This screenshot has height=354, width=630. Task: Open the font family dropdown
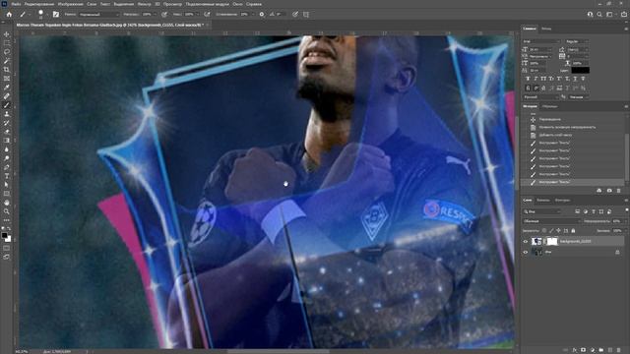[540, 41]
